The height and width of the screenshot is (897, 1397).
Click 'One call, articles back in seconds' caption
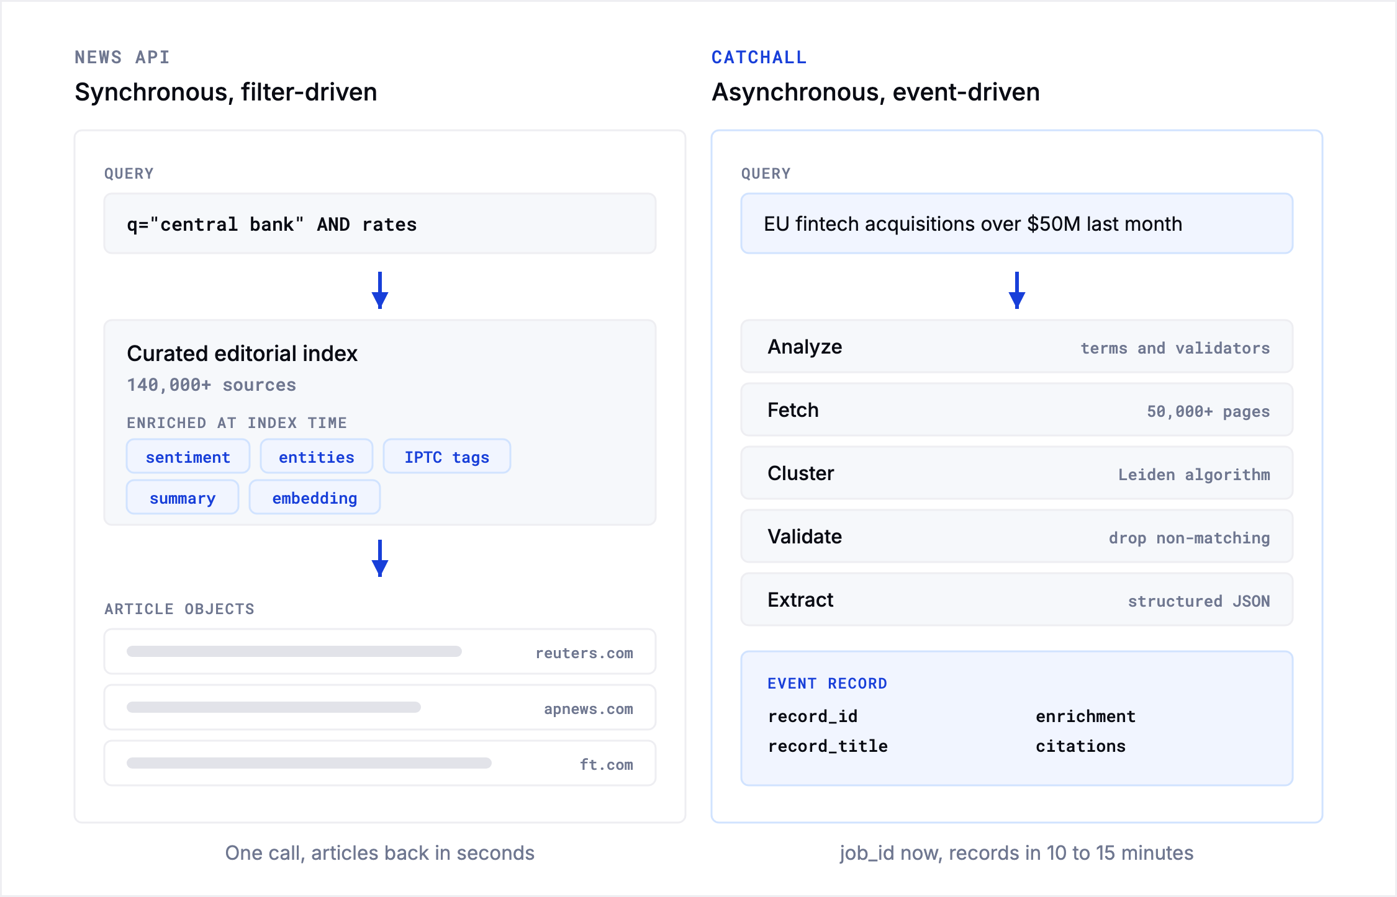(x=380, y=853)
